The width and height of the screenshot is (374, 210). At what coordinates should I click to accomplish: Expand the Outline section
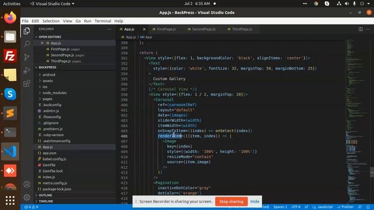click(x=46, y=195)
